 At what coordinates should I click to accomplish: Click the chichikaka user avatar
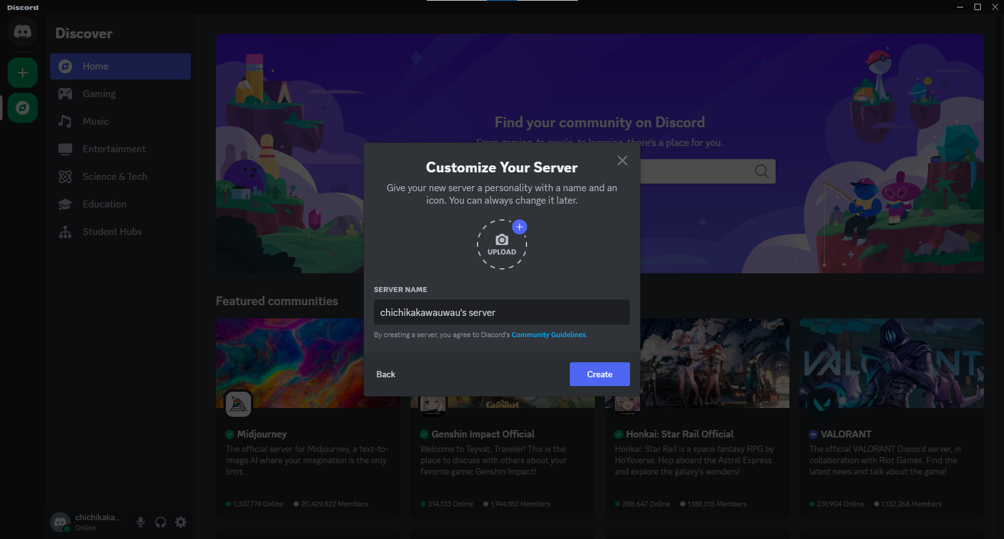tap(60, 522)
